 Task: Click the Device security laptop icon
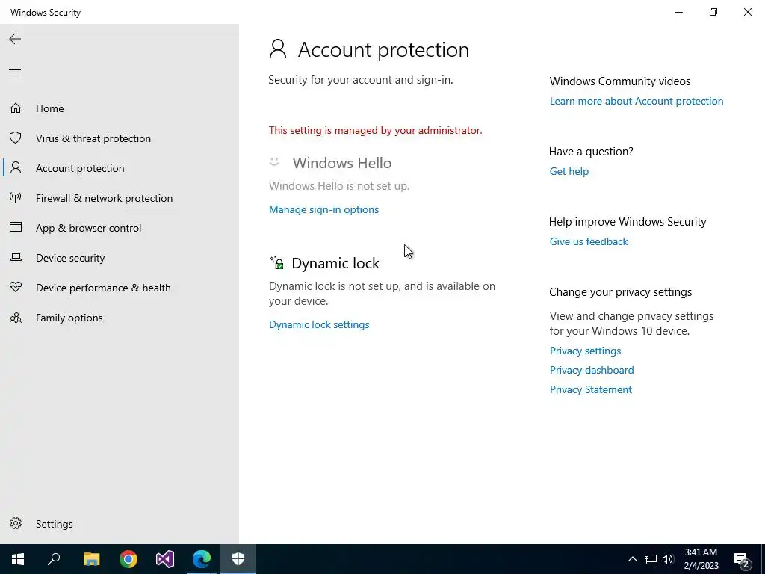(x=16, y=257)
